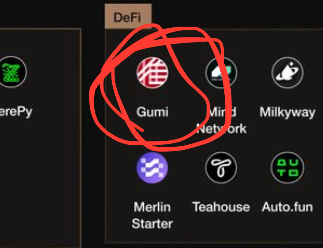Switch to the DeFi category tab

pos(128,16)
